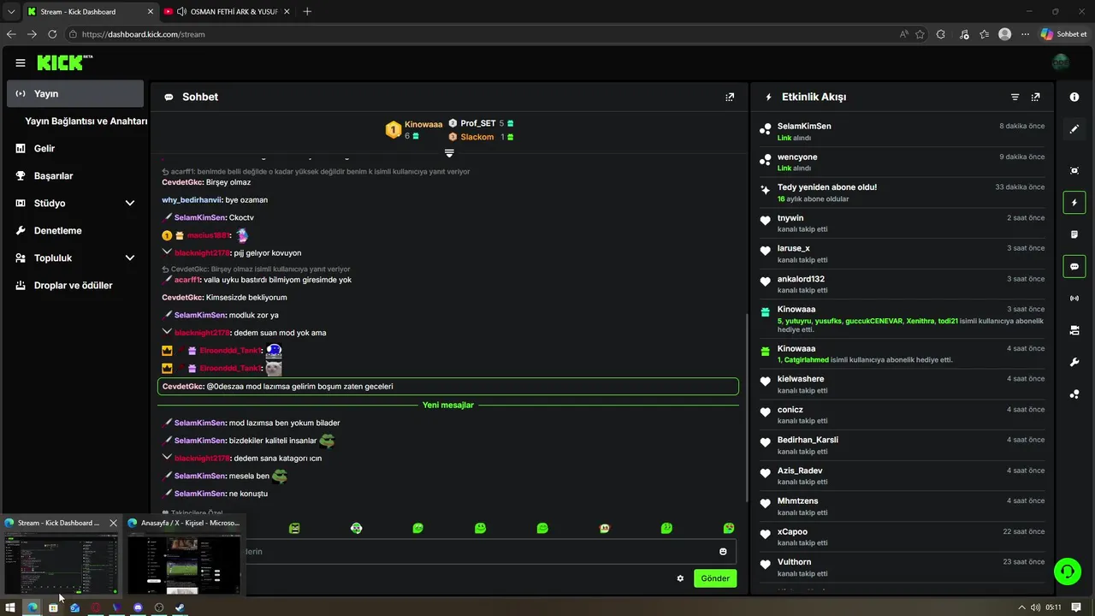Open the green headset support button

[1068, 571]
